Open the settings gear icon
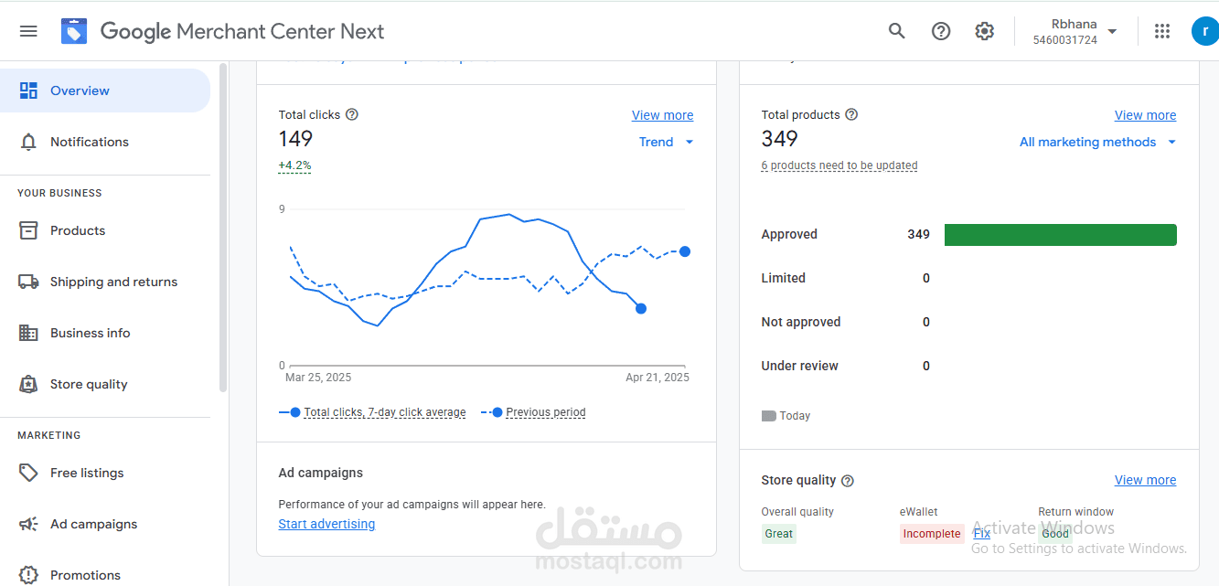 [x=984, y=31]
